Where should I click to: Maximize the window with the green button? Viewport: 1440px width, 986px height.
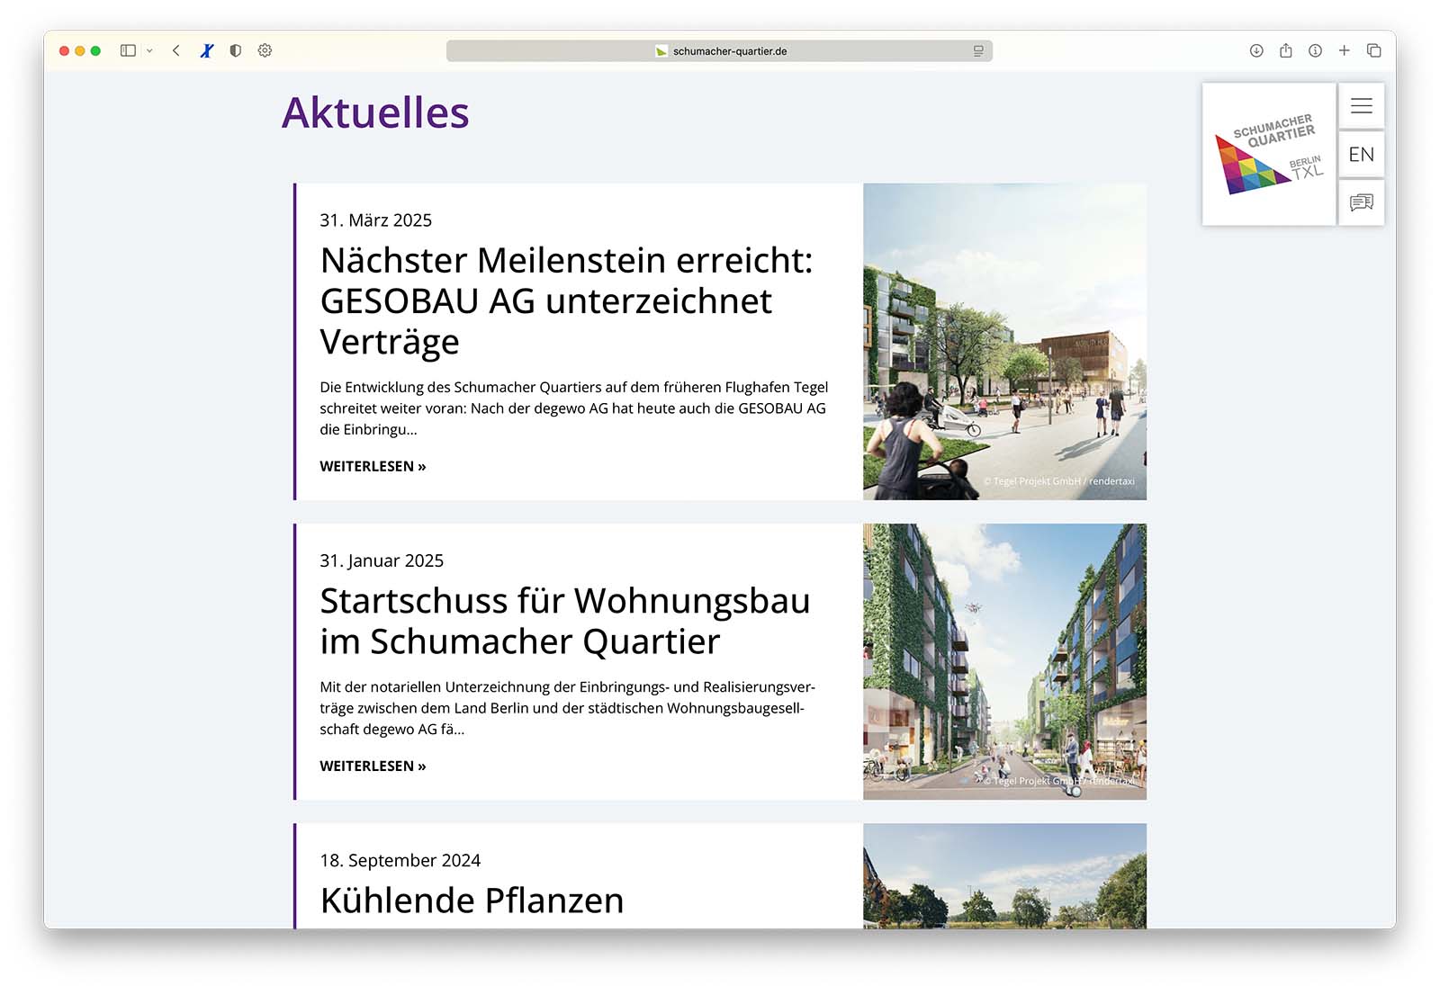click(95, 50)
